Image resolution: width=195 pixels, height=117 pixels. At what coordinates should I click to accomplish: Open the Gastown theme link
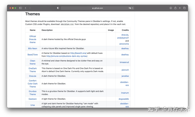pos(32,99)
